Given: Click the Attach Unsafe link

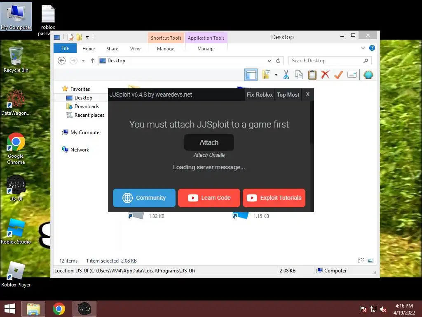Looking at the screenshot, I should (209, 155).
